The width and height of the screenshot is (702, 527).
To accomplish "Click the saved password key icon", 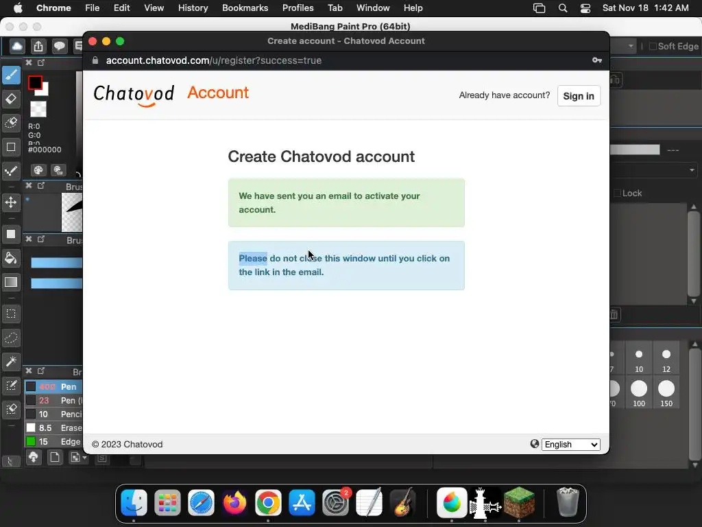I will [597, 60].
